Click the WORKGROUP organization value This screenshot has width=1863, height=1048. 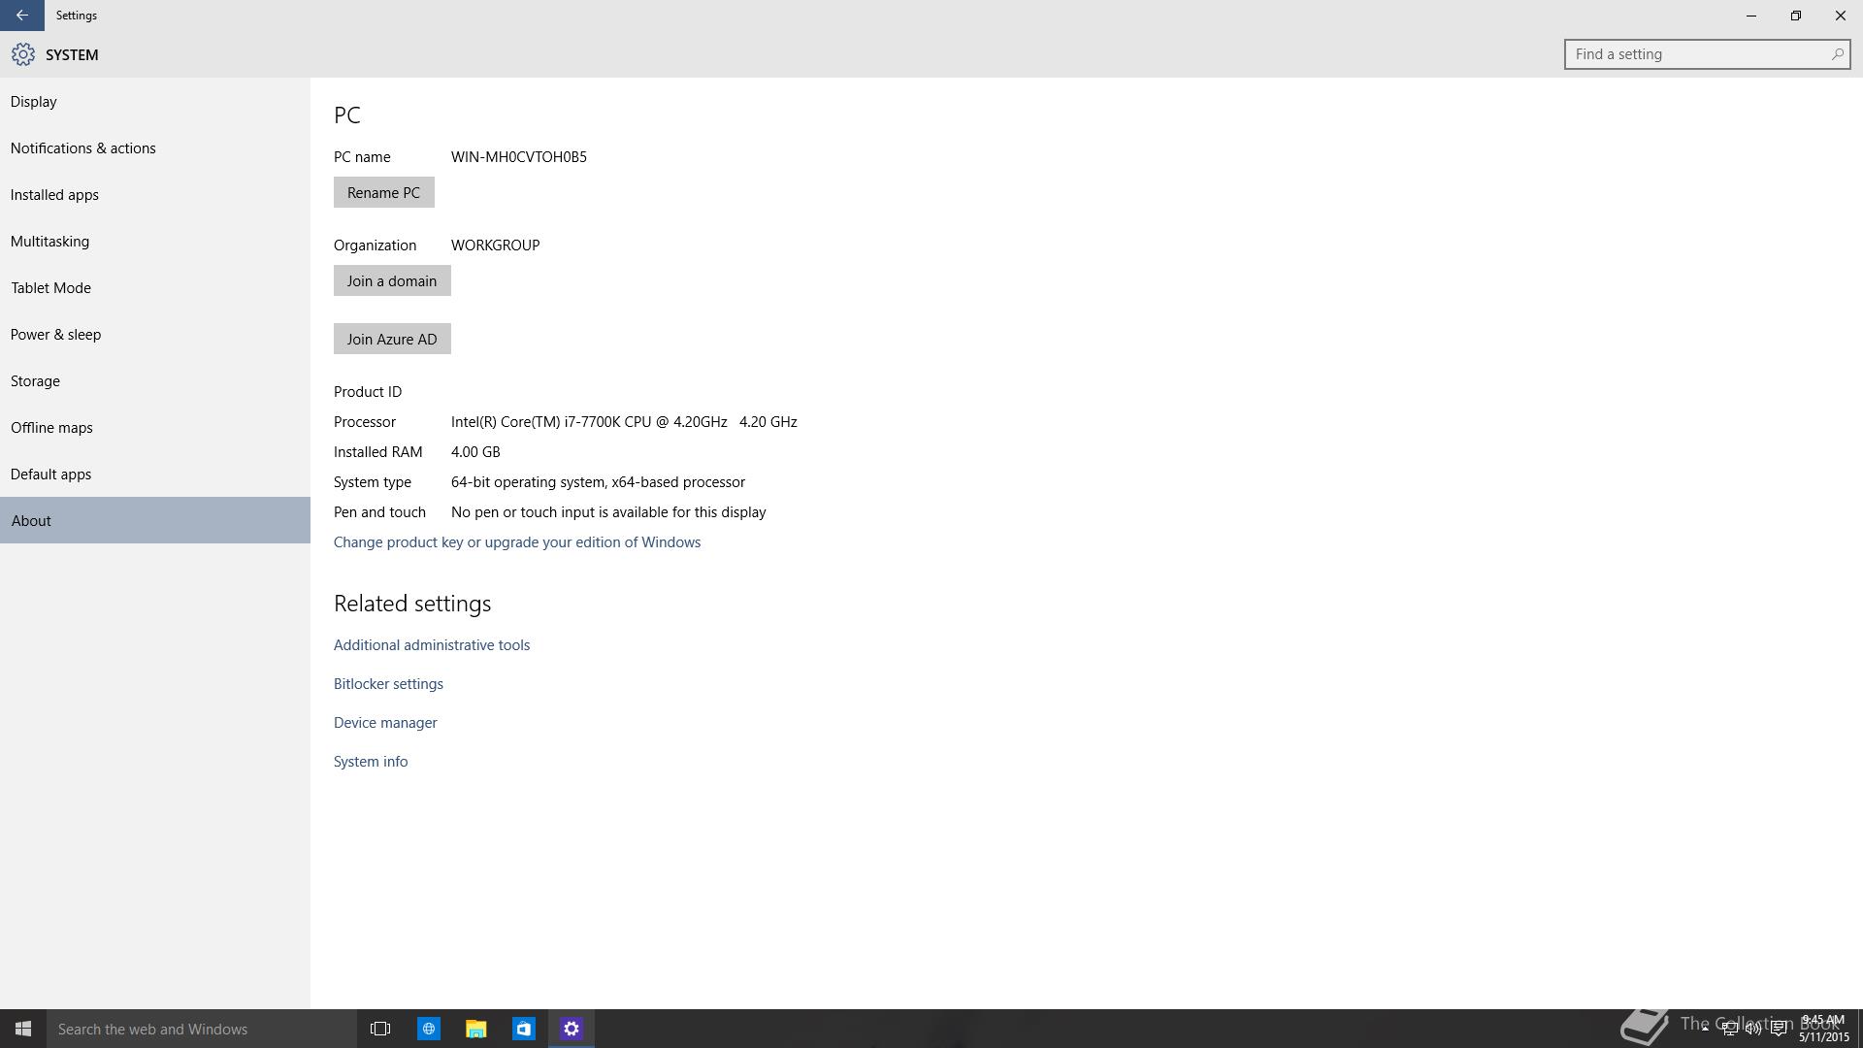point(495,246)
